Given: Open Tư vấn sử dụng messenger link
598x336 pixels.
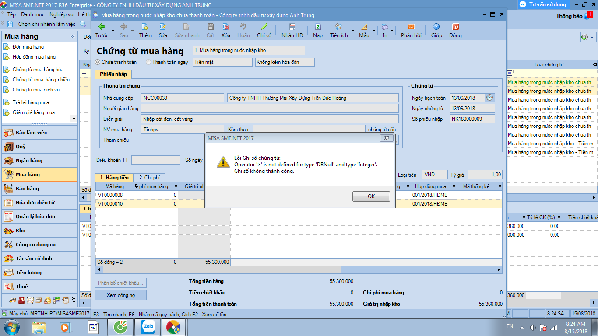Looking at the screenshot, I should point(543,4).
